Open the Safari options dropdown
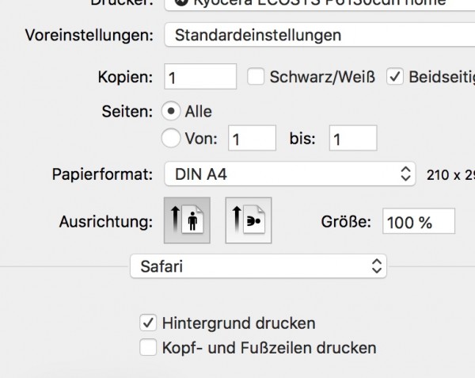475x378 pixels. [x=258, y=266]
